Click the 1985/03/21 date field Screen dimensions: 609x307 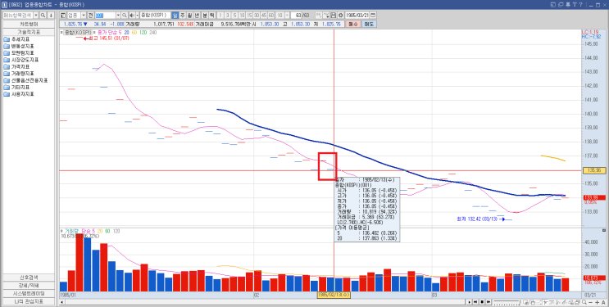coord(357,16)
